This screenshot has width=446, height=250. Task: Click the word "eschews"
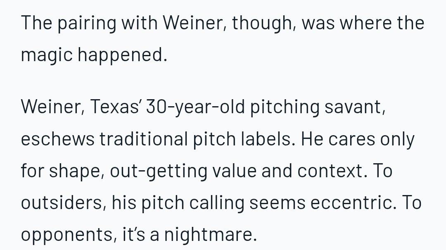pyautogui.click(x=57, y=139)
